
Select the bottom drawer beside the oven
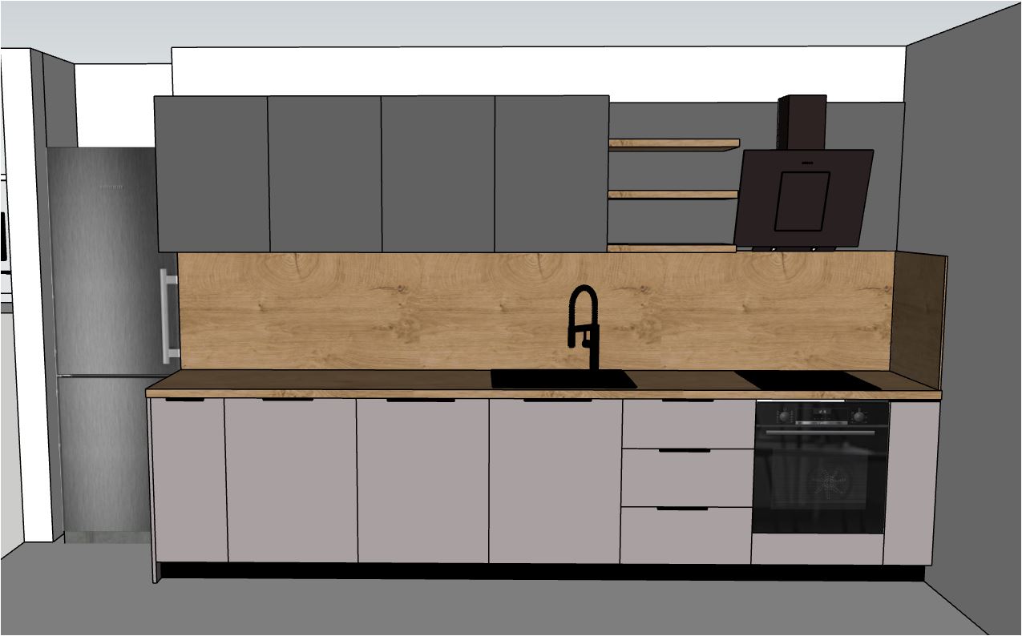tap(687, 534)
